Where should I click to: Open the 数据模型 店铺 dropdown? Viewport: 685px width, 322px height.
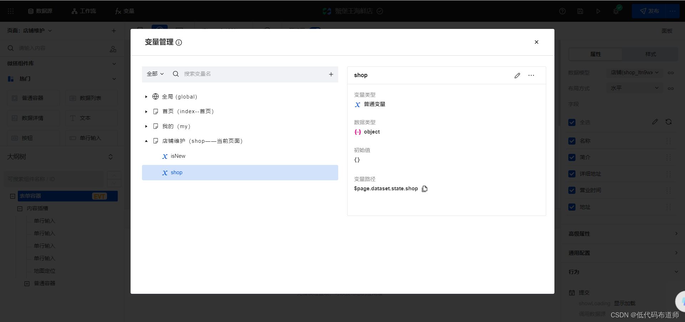(x=634, y=72)
